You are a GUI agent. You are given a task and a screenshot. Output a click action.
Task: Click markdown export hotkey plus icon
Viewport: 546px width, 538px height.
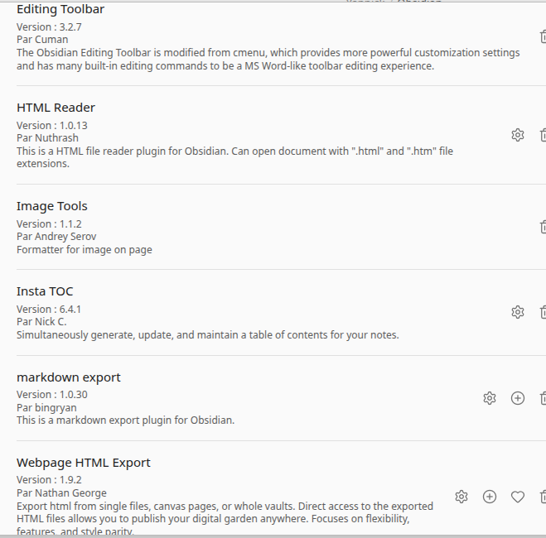click(x=518, y=398)
